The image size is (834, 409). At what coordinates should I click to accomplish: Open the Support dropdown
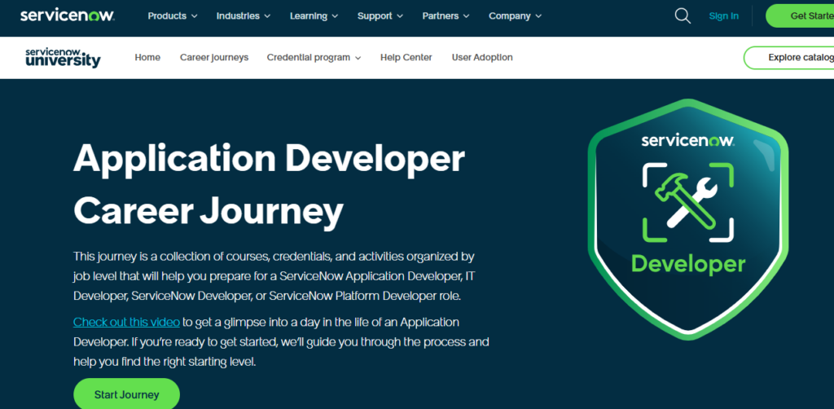click(x=380, y=15)
